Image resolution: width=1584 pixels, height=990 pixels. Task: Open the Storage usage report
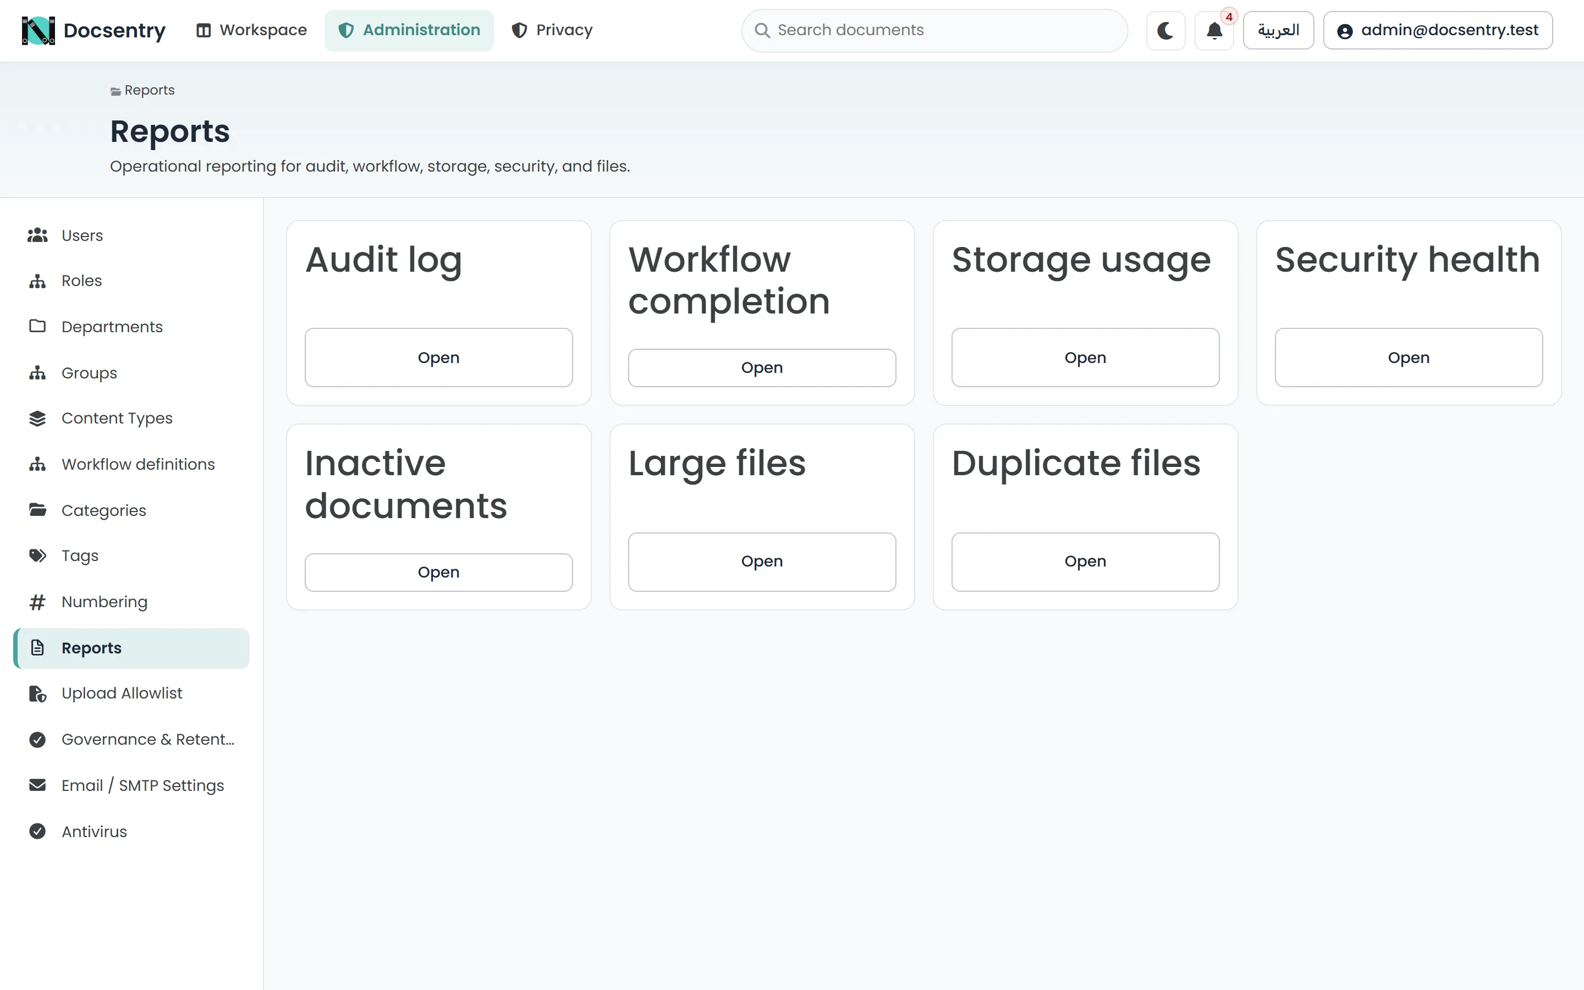pos(1085,358)
